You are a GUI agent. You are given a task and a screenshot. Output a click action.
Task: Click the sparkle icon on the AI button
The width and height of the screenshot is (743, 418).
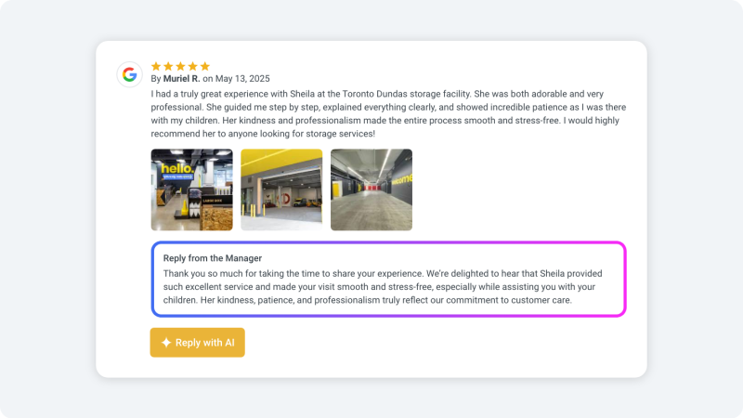(166, 343)
